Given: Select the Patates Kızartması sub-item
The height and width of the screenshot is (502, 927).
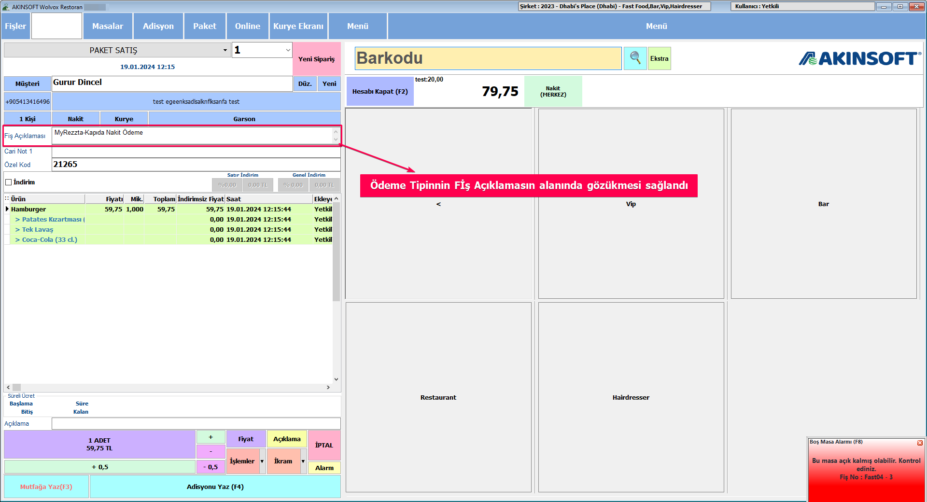Looking at the screenshot, I should pyautogui.click(x=169, y=219).
